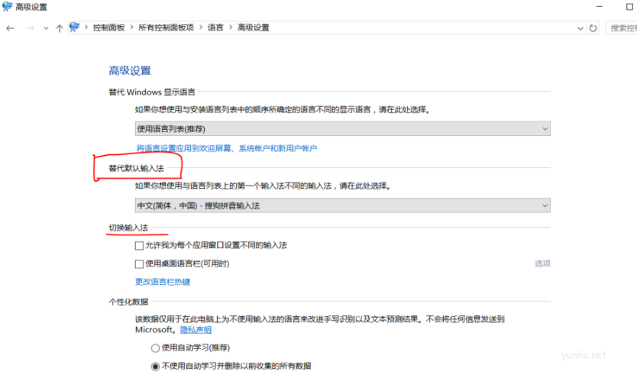Minimize the 高级设置 window

tap(600, 7)
